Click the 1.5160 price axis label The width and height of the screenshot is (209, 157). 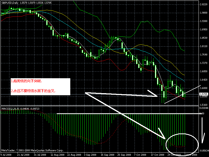point(204,105)
